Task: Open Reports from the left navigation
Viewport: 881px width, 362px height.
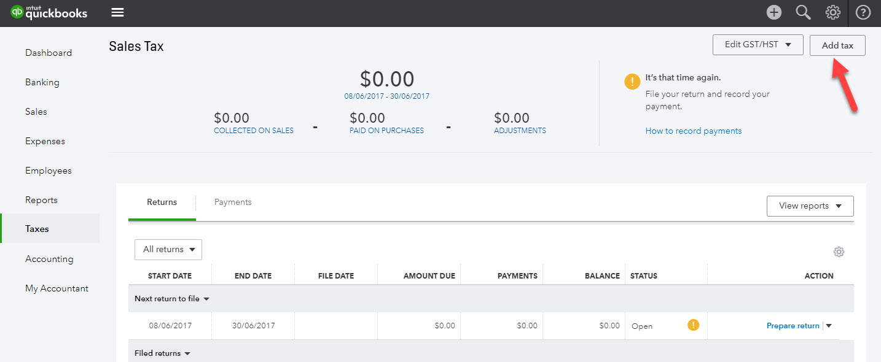Action: (41, 199)
